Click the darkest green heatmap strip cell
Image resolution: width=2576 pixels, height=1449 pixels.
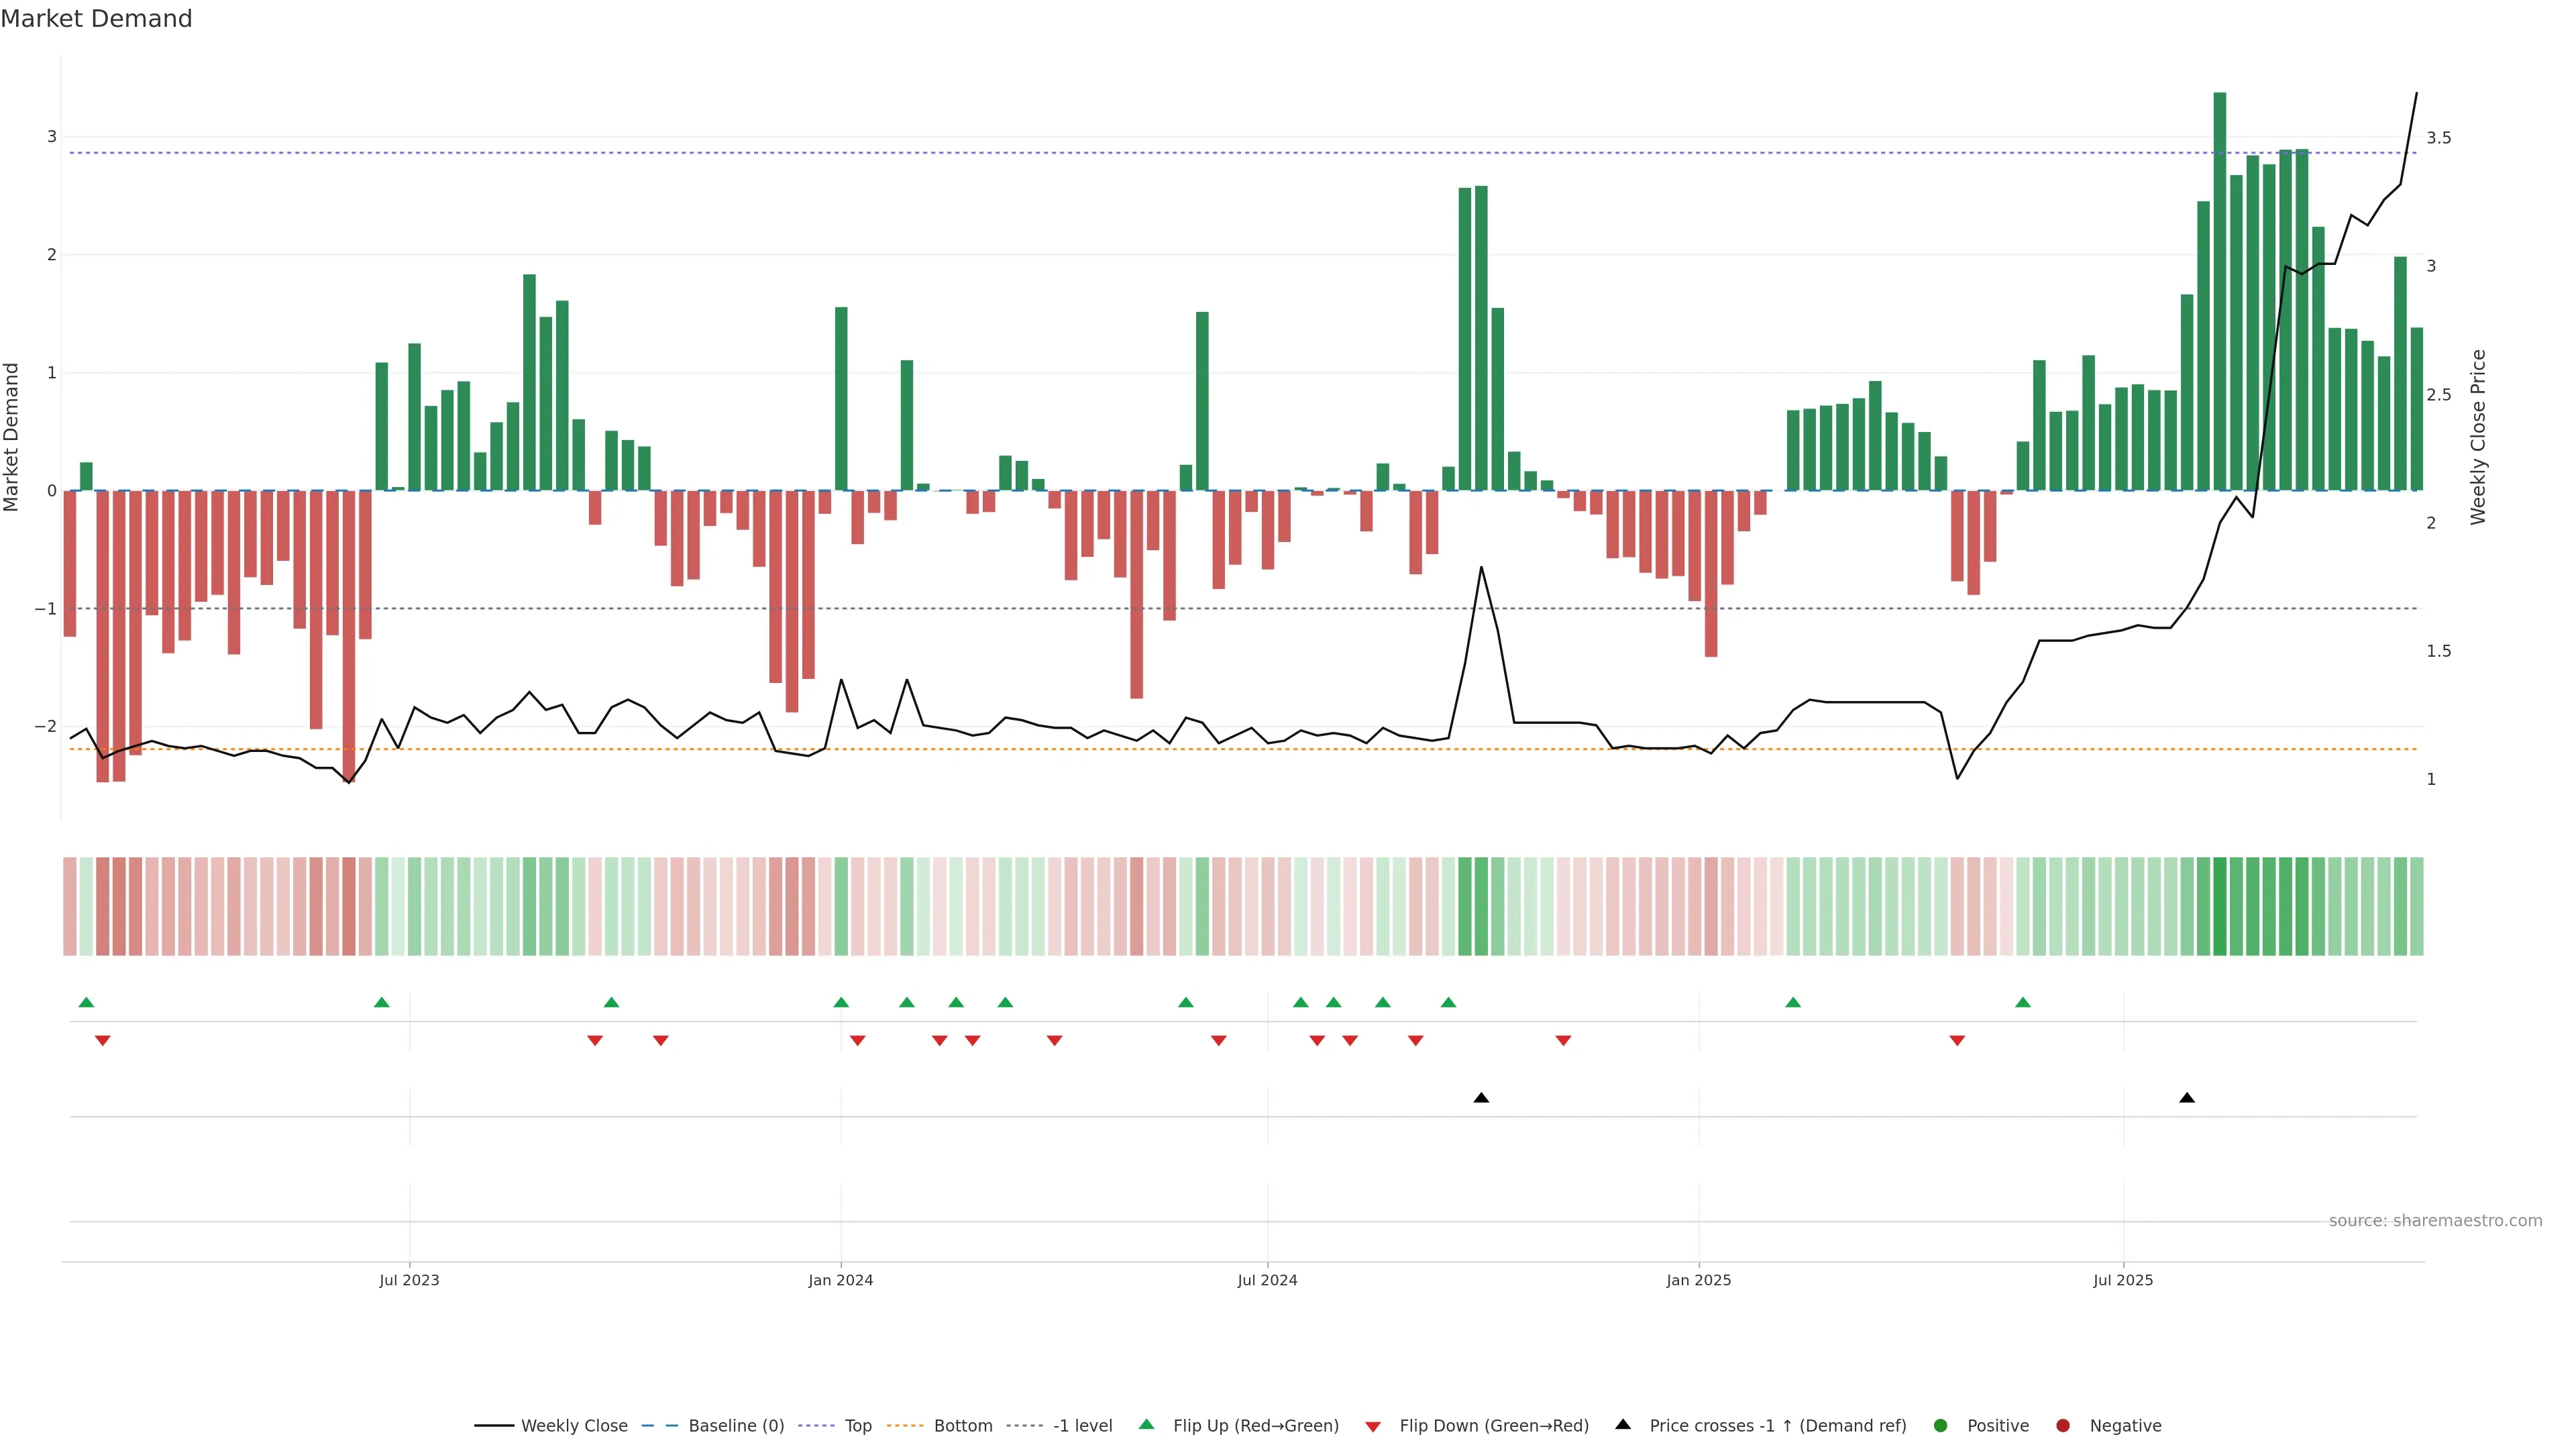tap(2219, 906)
